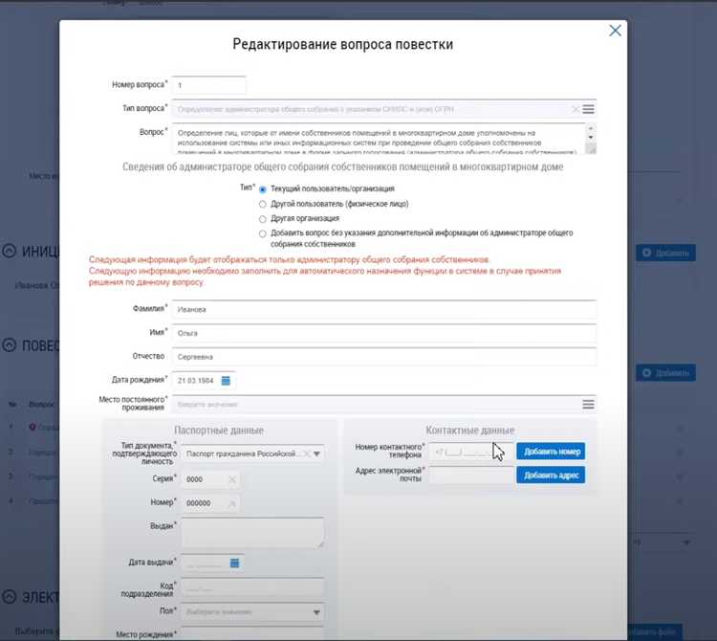Image resolution: width=717 pixels, height=641 pixels.
Task: Clear the passport Серия value
Action: (x=232, y=479)
